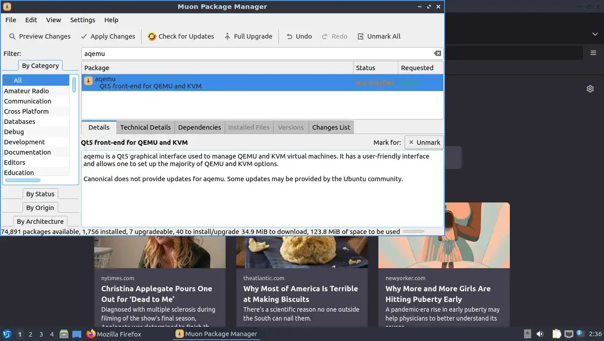The image size is (604, 341).
Task: Switch to virtual desktop 4
Action: click(52, 334)
